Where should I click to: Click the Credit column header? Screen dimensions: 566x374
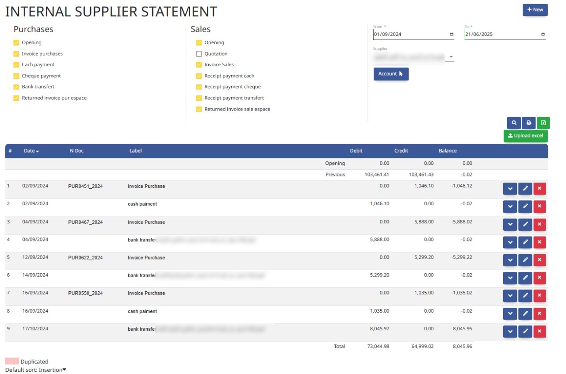click(401, 151)
